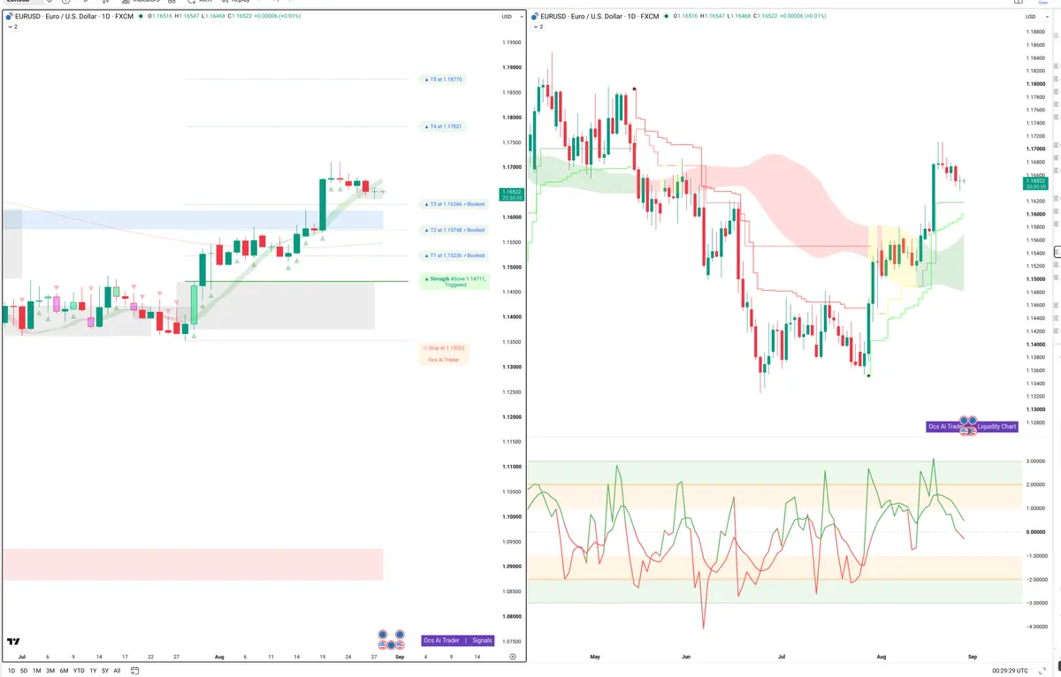Click the 'Strength Above 1.14711, Triggered' label
1061x677 pixels.
tap(455, 281)
